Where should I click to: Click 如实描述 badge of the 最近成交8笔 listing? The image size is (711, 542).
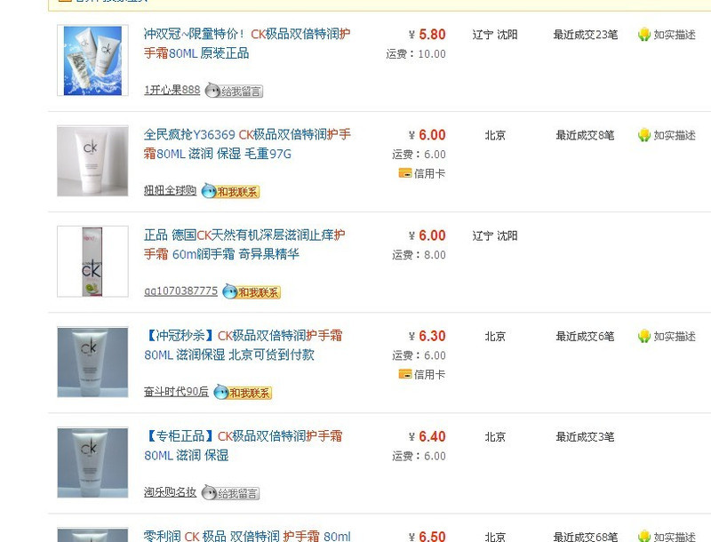coord(667,135)
